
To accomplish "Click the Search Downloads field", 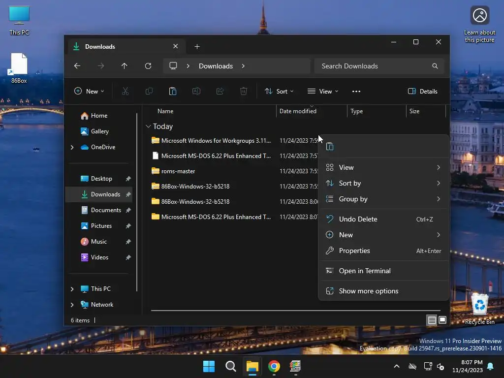I will (x=379, y=66).
